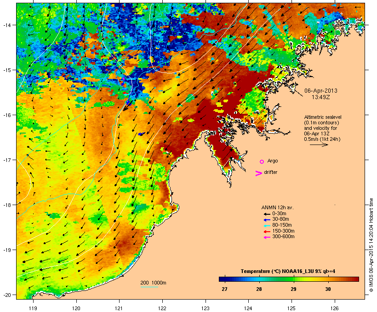Click the red 150-300m arrow in legend
The height and width of the screenshot is (312, 377).
pyautogui.click(x=267, y=232)
